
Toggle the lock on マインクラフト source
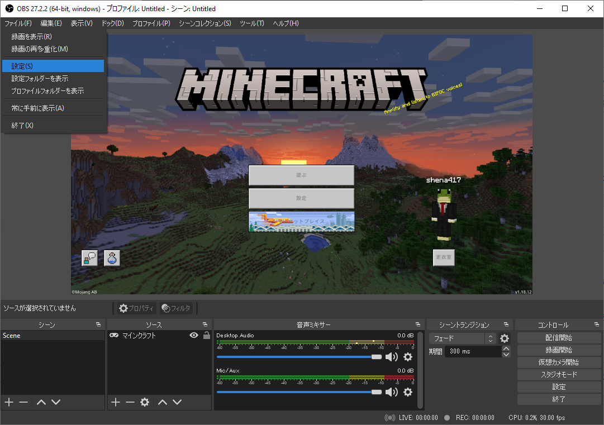(206, 336)
